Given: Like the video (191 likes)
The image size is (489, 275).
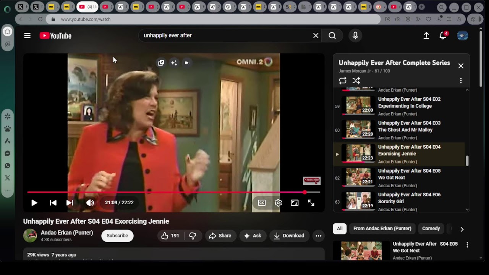Looking at the screenshot, I should pyautogui.click(x=171, y=236).
